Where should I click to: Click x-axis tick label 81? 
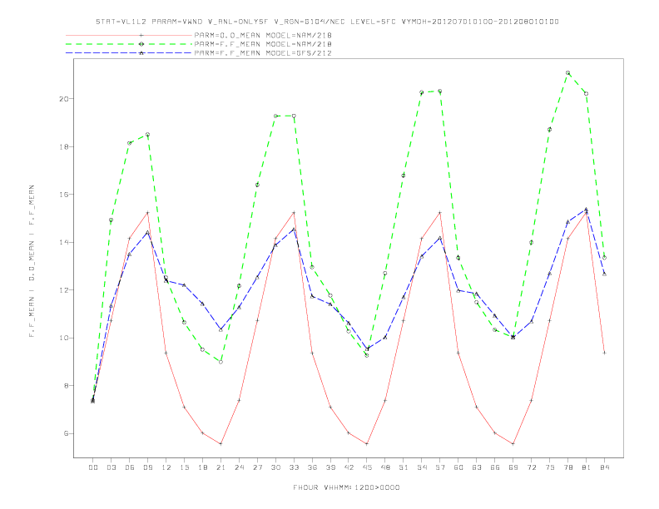pyautogui.click(x=587, y=467)
